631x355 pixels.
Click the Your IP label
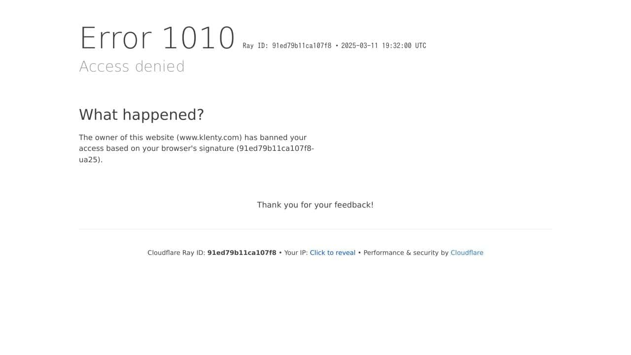point(296,252)
